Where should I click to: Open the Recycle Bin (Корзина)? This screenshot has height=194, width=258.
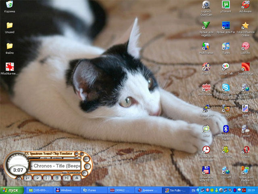[x=10, y=5]
